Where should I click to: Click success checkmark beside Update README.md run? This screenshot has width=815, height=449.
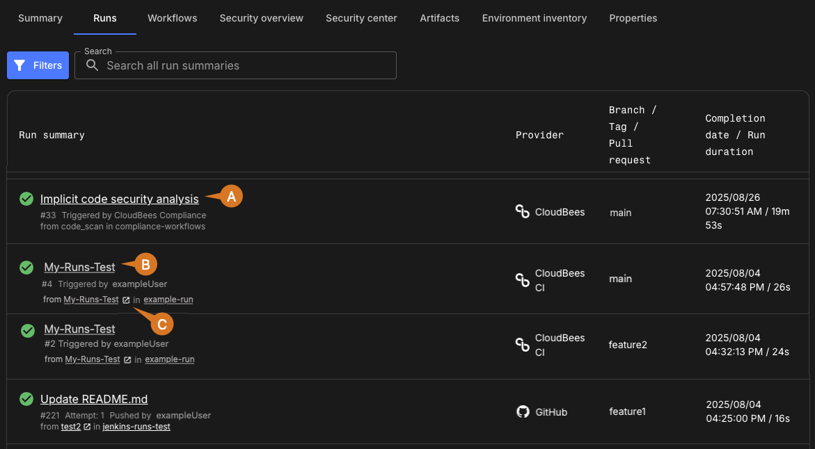click(x=26, y=399)
